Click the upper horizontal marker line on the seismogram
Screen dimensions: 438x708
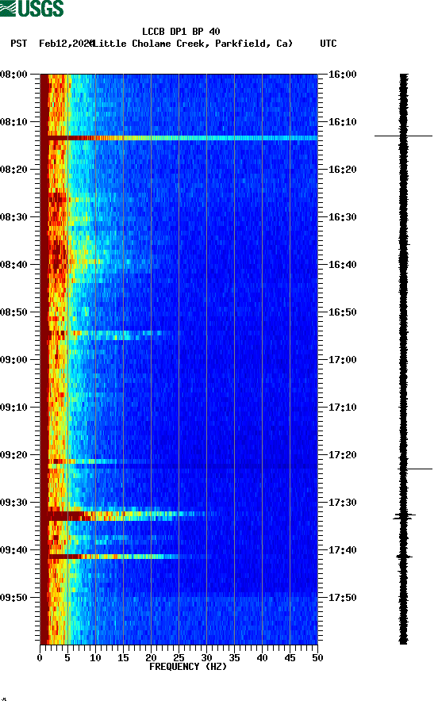403,136
